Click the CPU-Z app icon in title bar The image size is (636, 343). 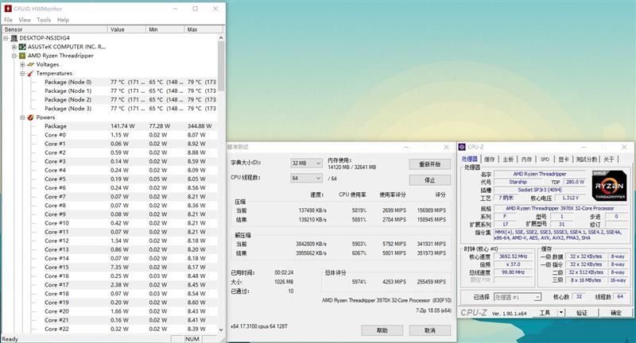pyautogui.click(x=462, y=147)
